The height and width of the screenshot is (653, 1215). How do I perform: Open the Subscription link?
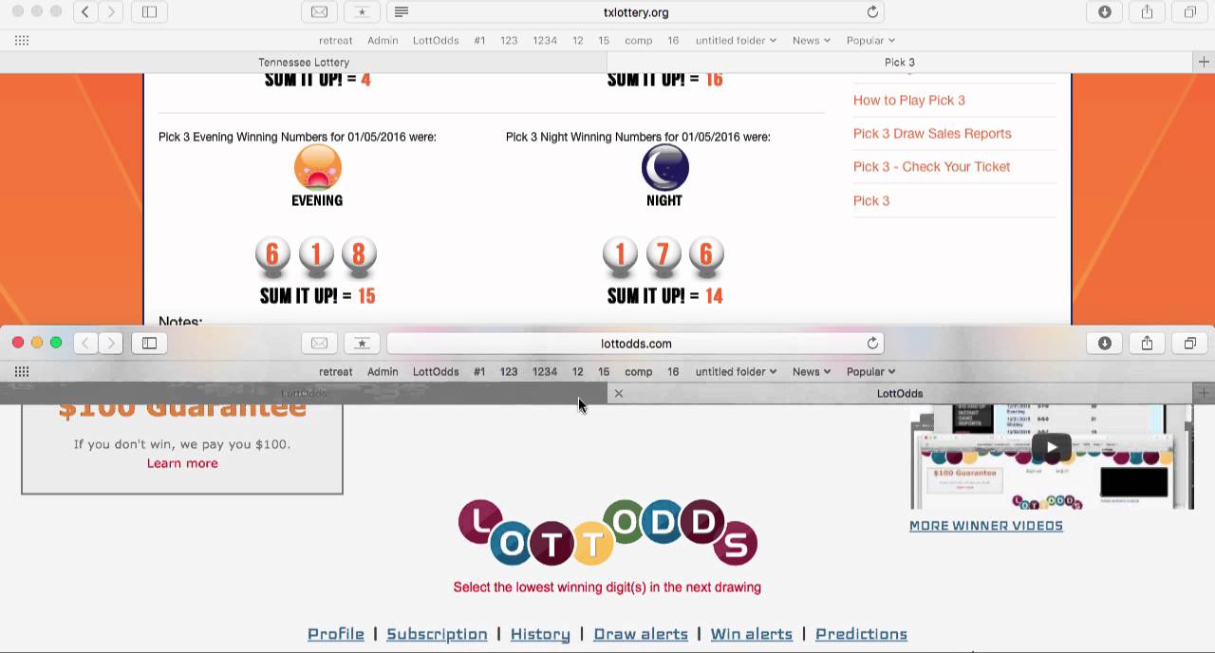(x=437, y=633)
